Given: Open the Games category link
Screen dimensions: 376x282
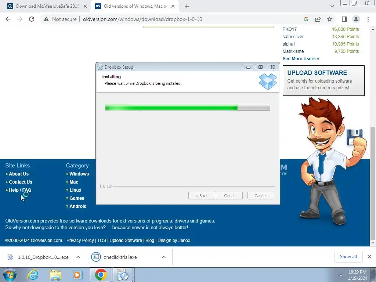Looking at the screenshot, I should [77, 198].
